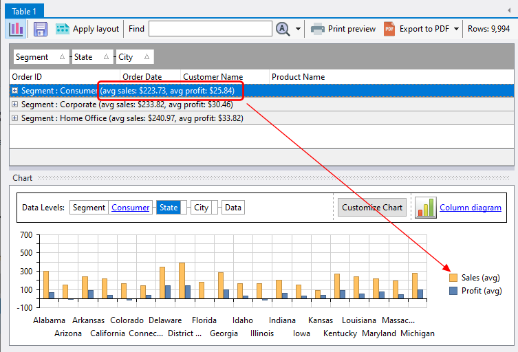
Task: Expand the Segment : Home Office group
Action: pyautogui.click(x=15, y=118)
